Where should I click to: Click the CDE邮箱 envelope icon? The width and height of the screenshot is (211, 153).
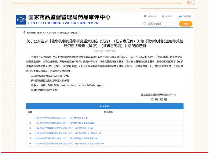(180, 16)
